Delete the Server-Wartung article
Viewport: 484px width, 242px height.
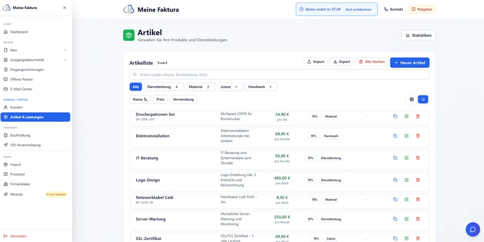[418, 219]
